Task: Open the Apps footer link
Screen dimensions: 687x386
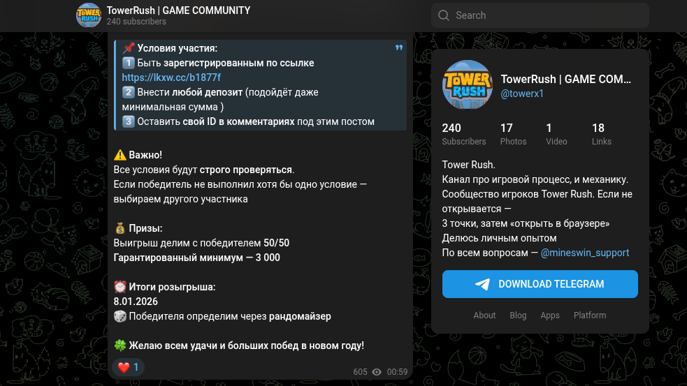Action: pyautogui.click(x=550, y=315)
